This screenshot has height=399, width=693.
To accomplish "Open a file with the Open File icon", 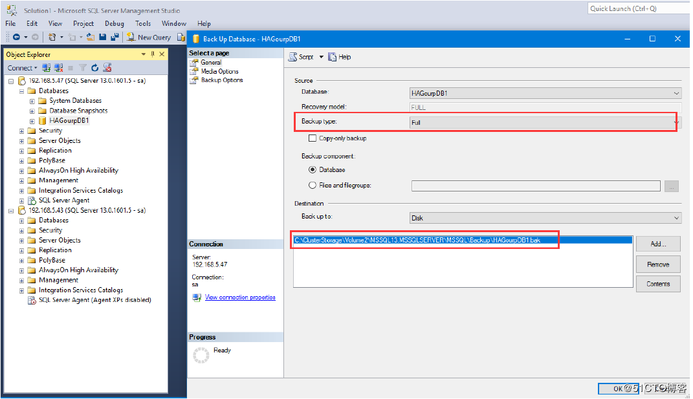I will tap(91, 37).
